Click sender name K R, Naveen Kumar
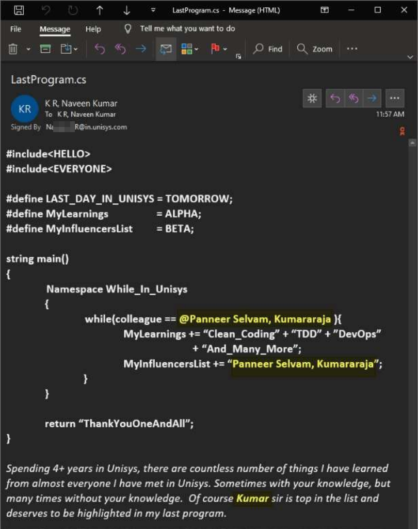 (82, 103)
